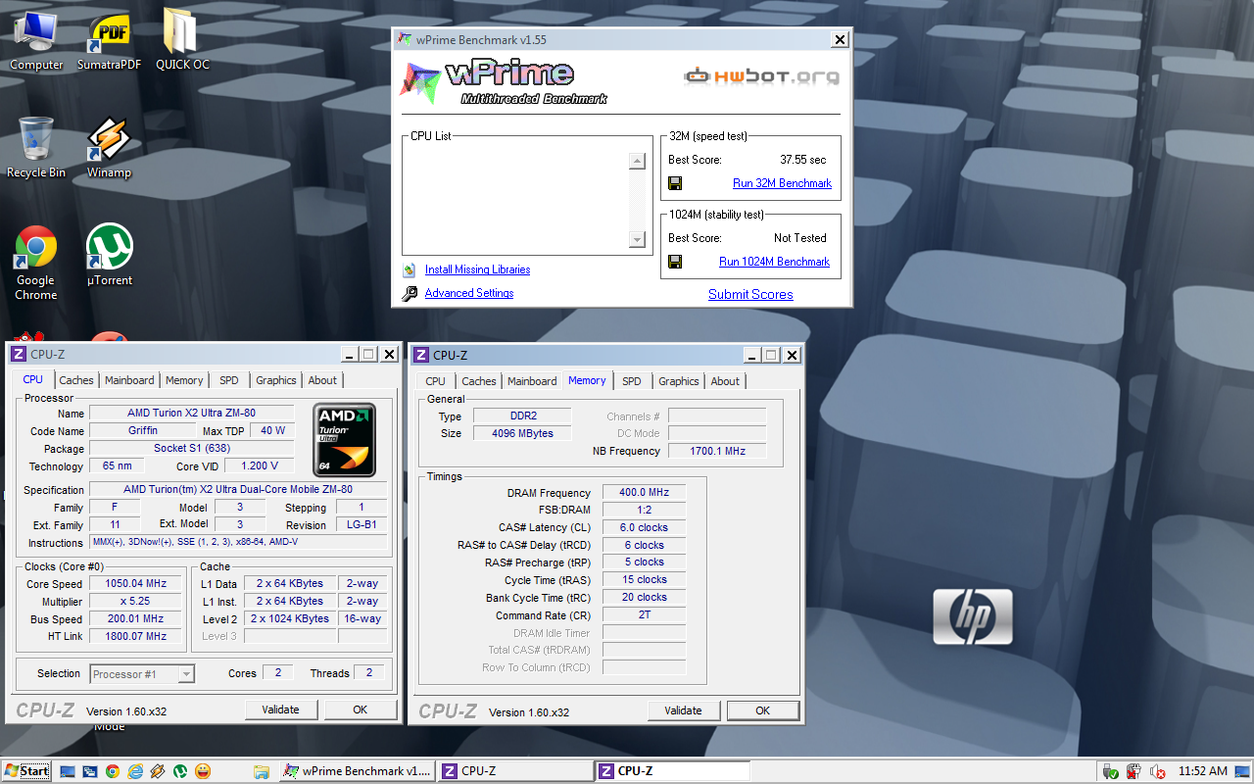Switch to About tab in left CPU-Z
Screen dimensions: 1254x784
(322, 380)
